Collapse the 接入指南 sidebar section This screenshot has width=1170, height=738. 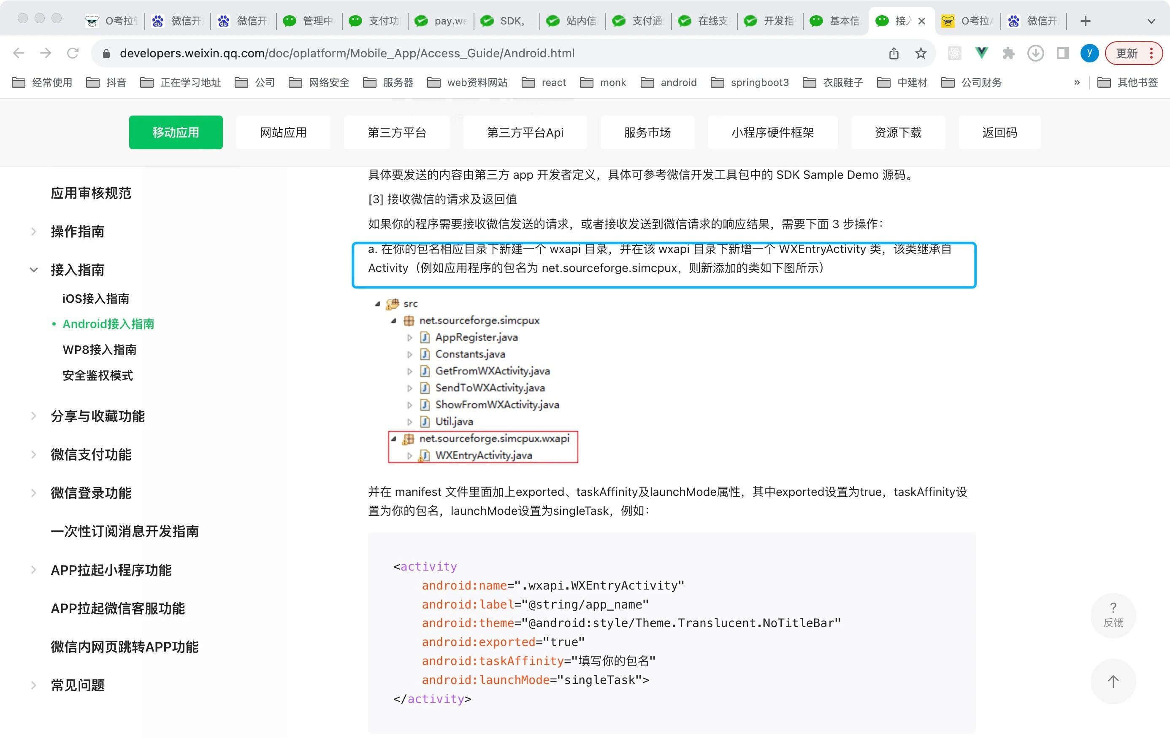(77, 269)
